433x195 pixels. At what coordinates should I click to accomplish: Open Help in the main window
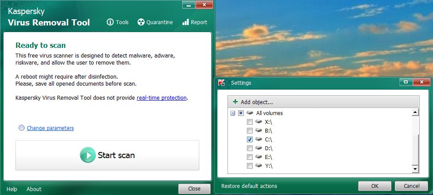(x=12, y=189)
